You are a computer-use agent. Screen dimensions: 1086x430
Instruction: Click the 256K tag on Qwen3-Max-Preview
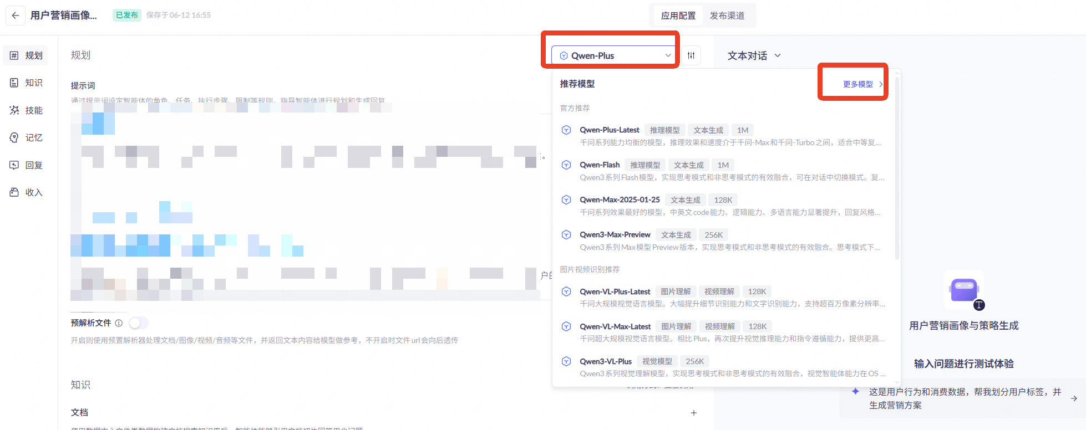click(x=713, y=235)
